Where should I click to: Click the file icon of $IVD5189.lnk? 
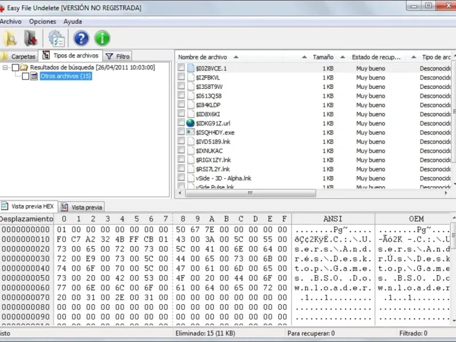tap(191, 141)
